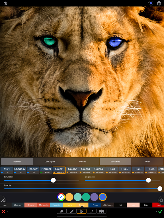The height and width of the screenshot is (218, 164).
Task: Open the Marnie palette
Action: (56, 205)
